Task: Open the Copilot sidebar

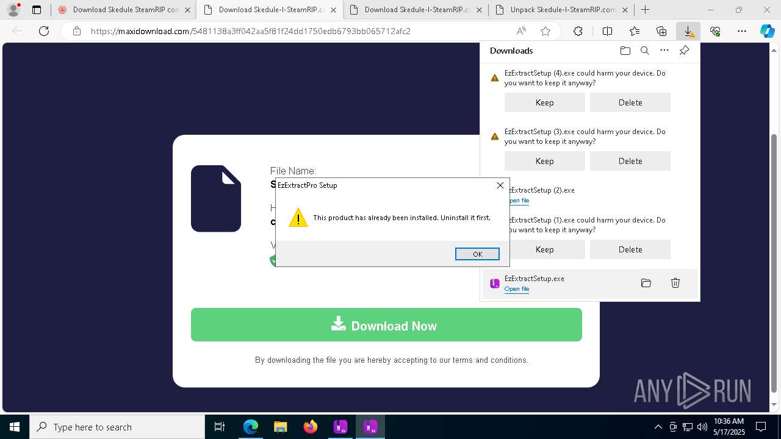Action: pos(767,31)
